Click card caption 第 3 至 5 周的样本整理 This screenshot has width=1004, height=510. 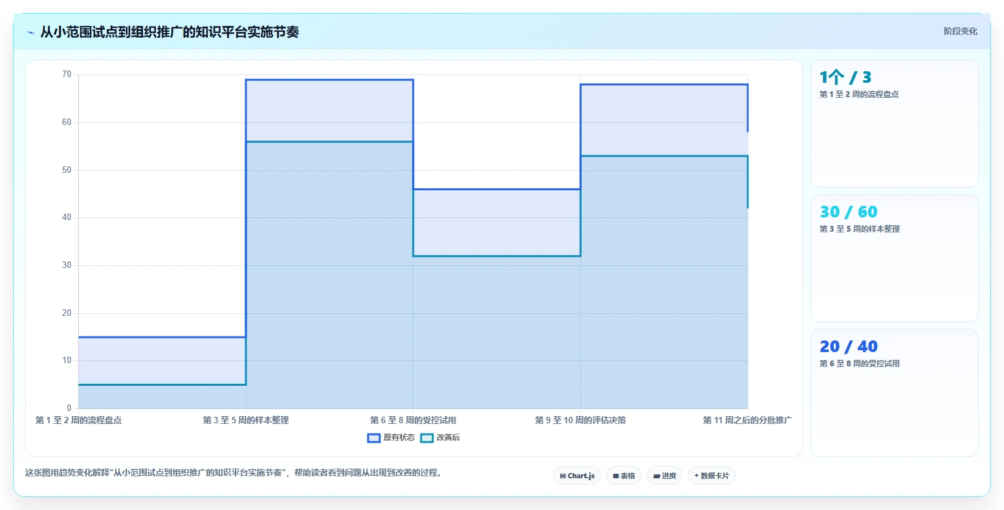859,229
